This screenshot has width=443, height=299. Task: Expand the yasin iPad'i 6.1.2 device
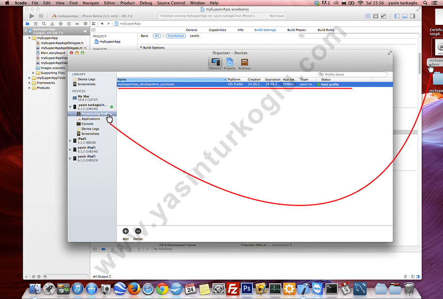click(x=70, y=150)
